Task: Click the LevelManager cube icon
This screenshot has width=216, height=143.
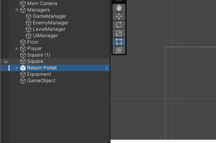Action: pos(28,29)
